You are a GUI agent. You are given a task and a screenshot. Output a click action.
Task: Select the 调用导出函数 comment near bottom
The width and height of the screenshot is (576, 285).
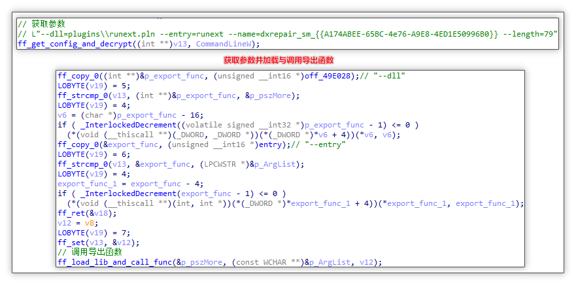pos(90,252)
